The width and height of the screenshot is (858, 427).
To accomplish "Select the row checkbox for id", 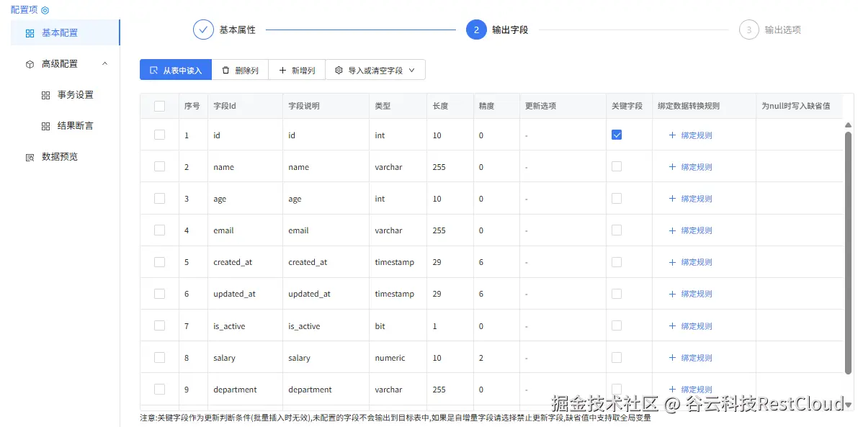I will [159, 135].
